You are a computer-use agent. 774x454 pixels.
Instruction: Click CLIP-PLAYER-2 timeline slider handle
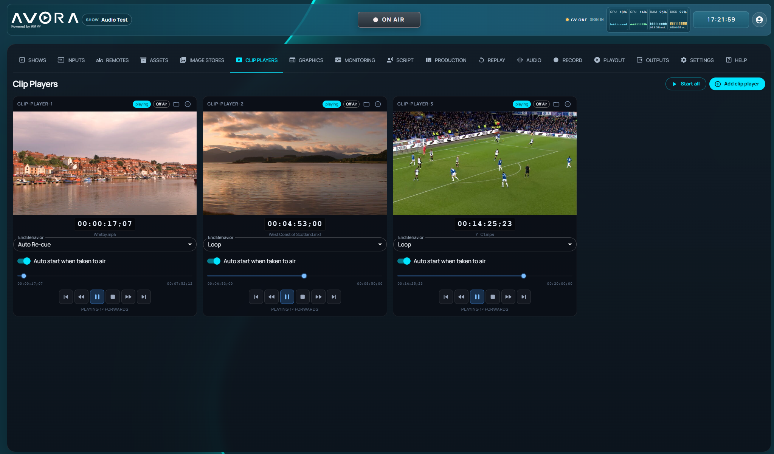[x=304, y=276]
